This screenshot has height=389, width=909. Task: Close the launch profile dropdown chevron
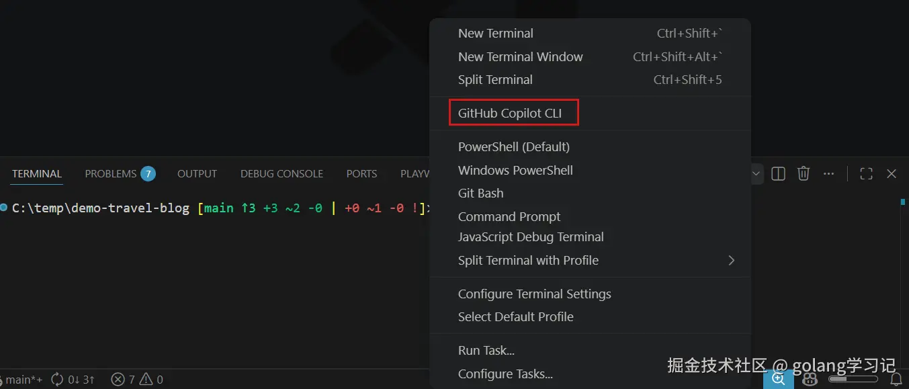point(756,174)
